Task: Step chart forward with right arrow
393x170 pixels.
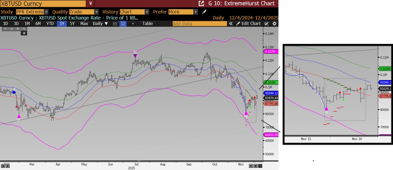Action: click(x=251, y=166)
